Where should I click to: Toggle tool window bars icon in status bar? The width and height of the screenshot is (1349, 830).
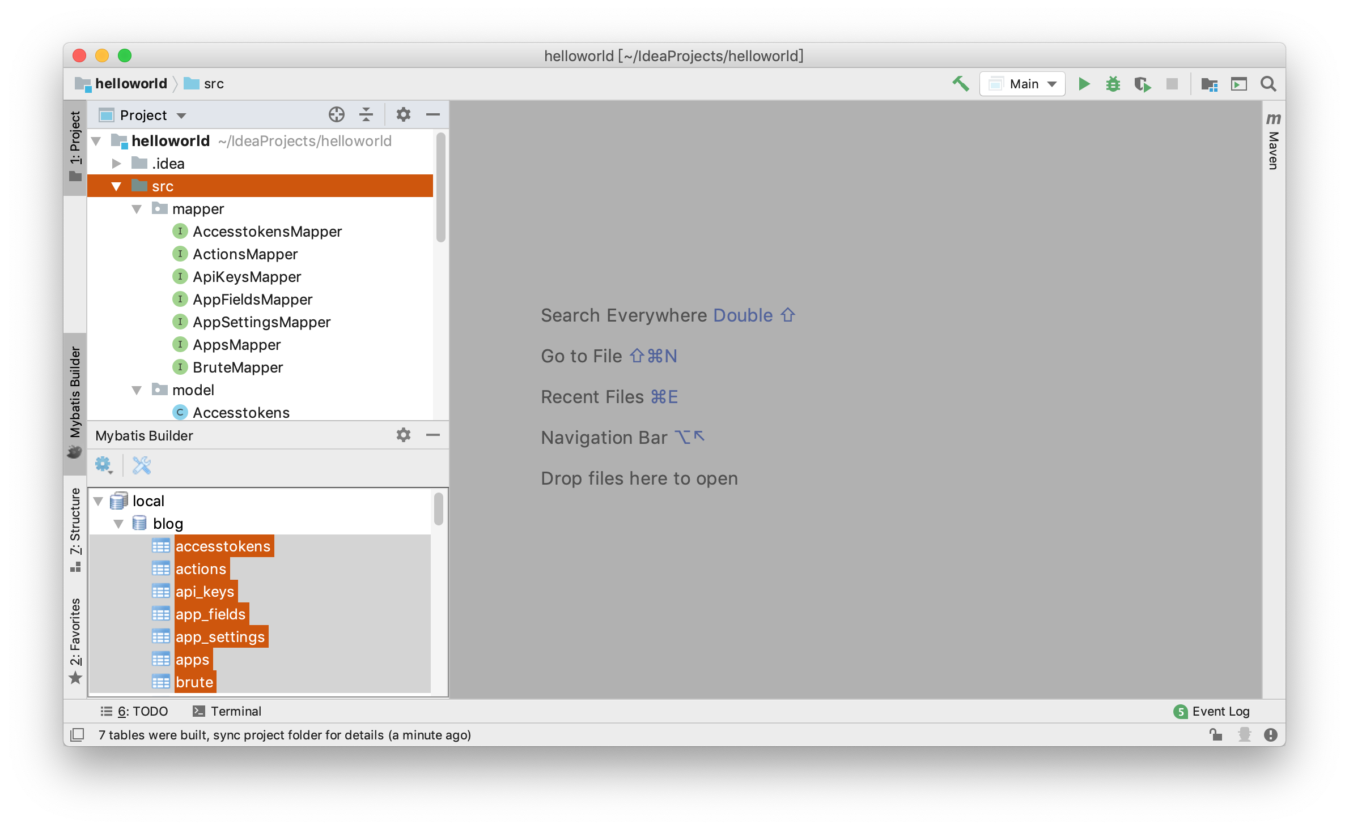coord(77,735)
